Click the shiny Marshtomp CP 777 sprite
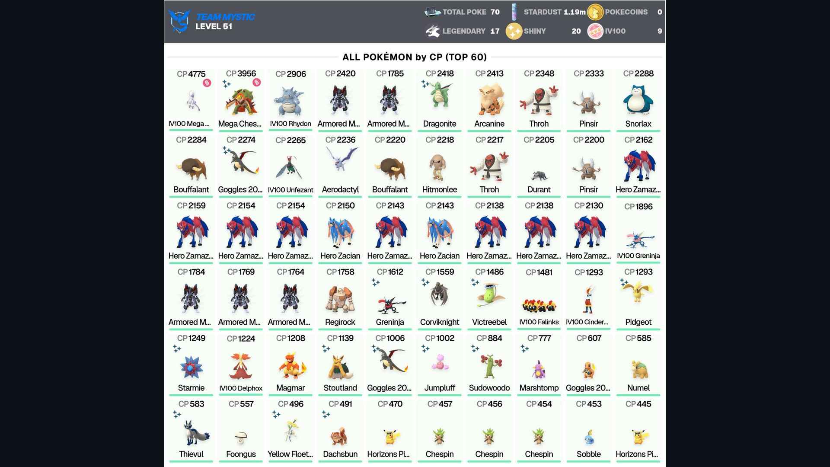This screenshot has width=830, height=467. (x=539, y=369)
